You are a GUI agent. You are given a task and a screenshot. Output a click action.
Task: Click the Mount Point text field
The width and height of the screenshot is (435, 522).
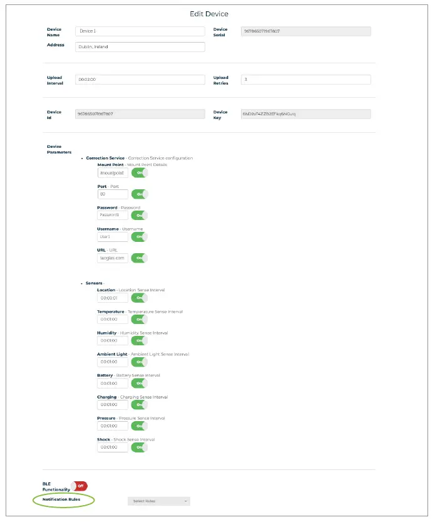pos(113,173)
